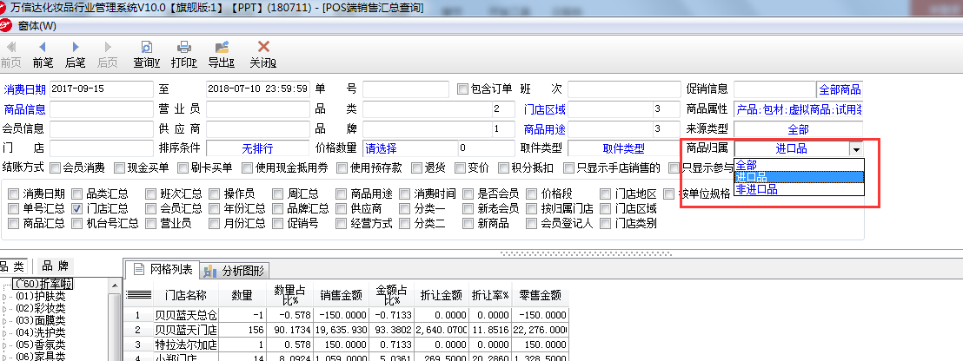The height and width of the screenshot is (361, 963).
Task: Click the 会员信息 input field
Action: pos(102,128)
